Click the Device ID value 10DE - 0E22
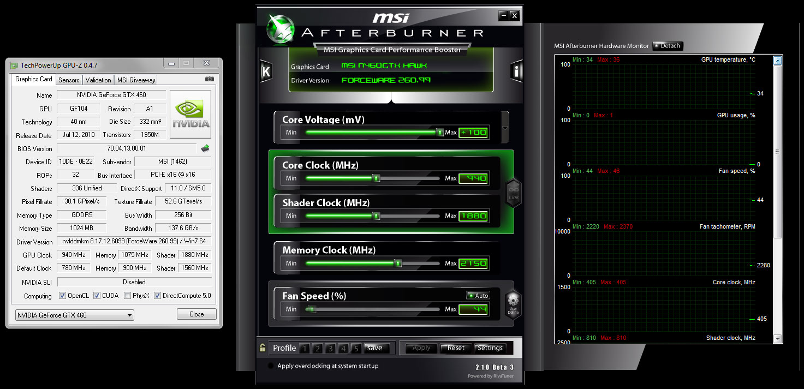 (x=75, y=161)
